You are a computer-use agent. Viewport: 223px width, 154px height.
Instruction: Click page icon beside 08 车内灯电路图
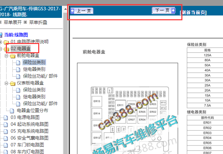click(x=6, y=152)
